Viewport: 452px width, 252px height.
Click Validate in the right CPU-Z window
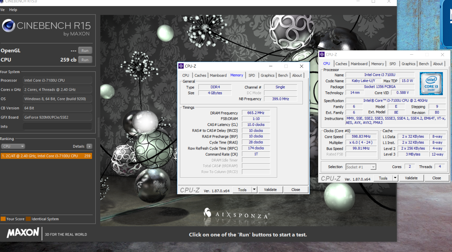(x=411, y=178)
